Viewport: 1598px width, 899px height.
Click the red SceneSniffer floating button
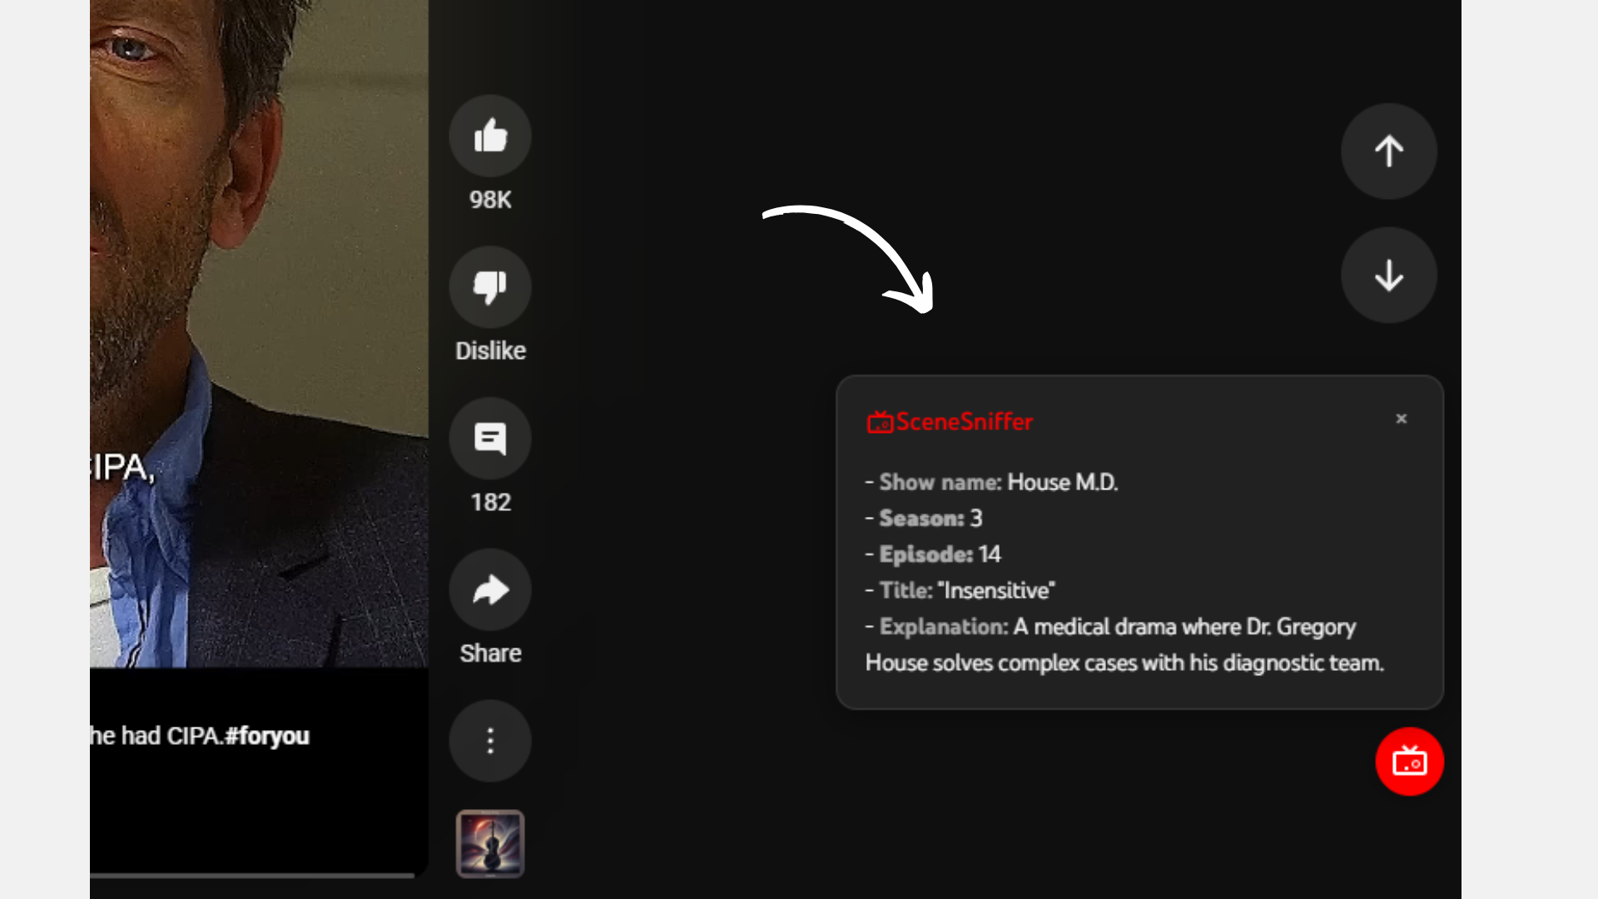1410,762
